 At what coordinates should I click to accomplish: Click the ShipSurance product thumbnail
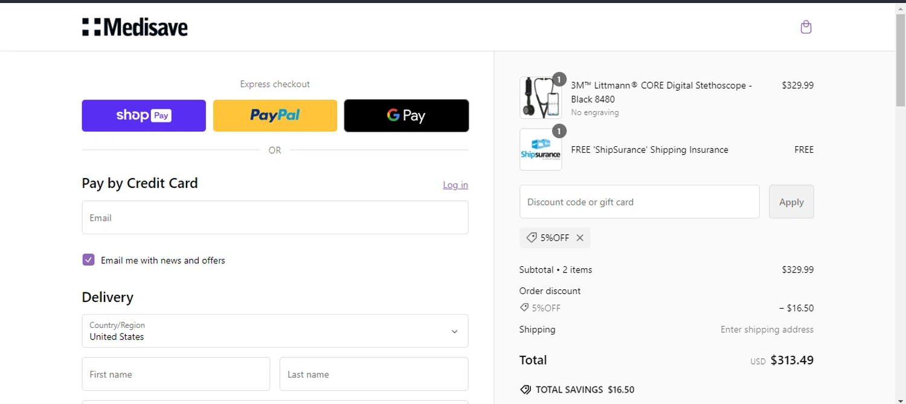pyautogui.click(x=541, y=150)
